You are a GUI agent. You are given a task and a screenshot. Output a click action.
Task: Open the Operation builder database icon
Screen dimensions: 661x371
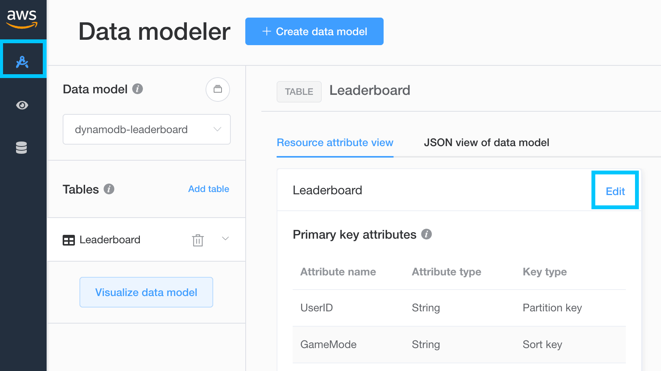click(x=21, y=148)
